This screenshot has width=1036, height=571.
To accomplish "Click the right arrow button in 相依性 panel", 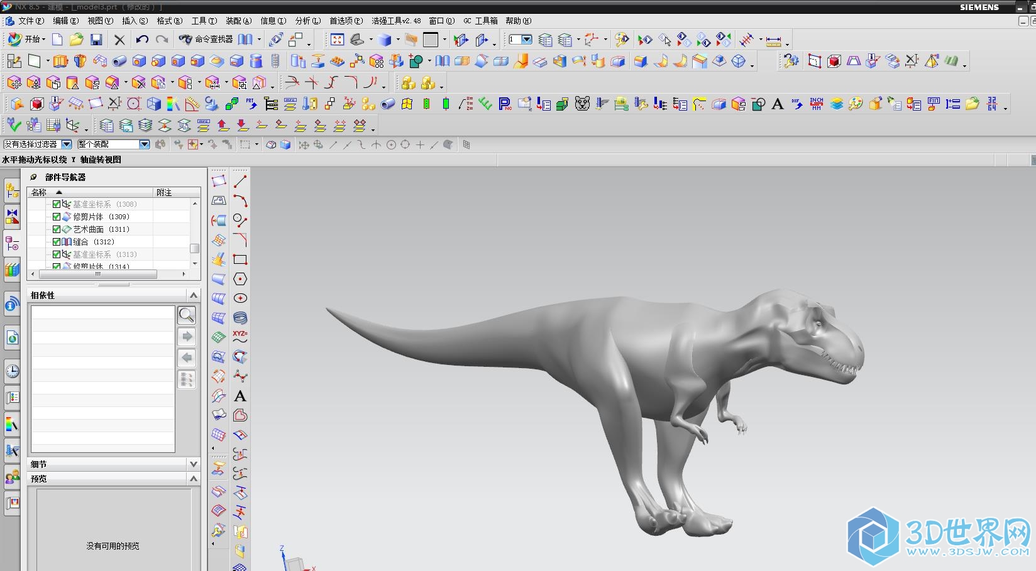I will 187,337.
